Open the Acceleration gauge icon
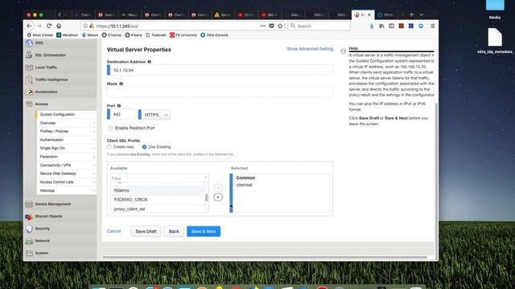Image resolution: width=515 pixels, height=289 pixels. tap(29, 92)
